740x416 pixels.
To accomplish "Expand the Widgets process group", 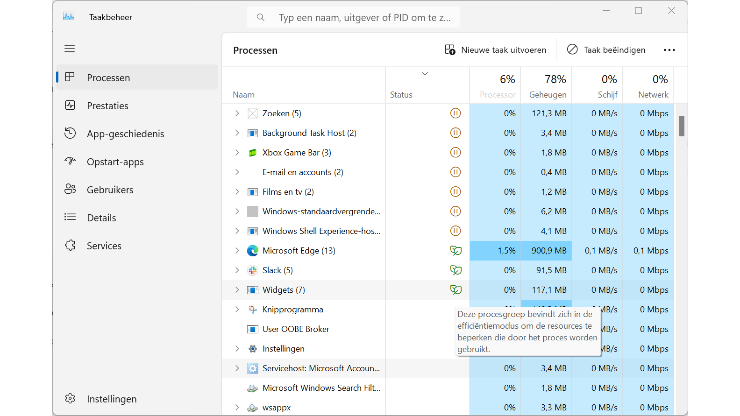I will (x=237, y=290).
